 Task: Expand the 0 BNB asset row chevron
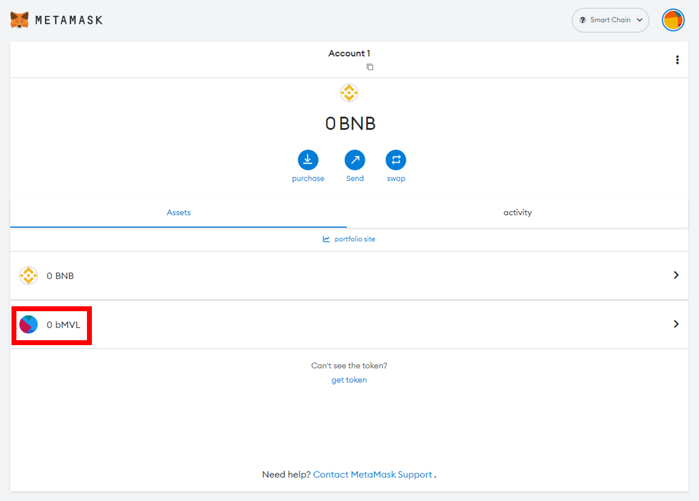point(676,275)
